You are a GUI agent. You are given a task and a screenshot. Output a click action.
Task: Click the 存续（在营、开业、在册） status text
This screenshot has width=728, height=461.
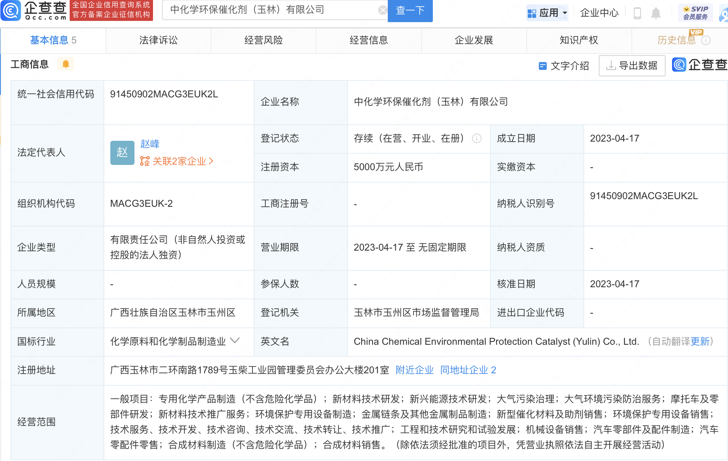tap(409, 138)
